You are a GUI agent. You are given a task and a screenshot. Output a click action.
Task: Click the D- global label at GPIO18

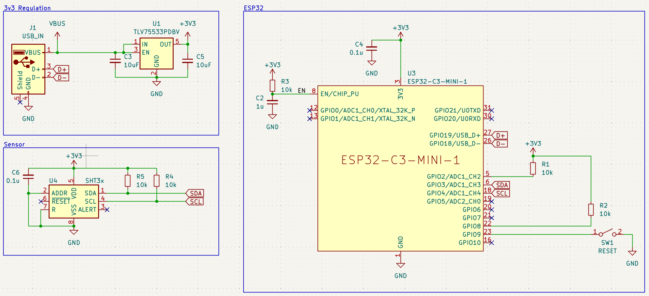point(500,144)
